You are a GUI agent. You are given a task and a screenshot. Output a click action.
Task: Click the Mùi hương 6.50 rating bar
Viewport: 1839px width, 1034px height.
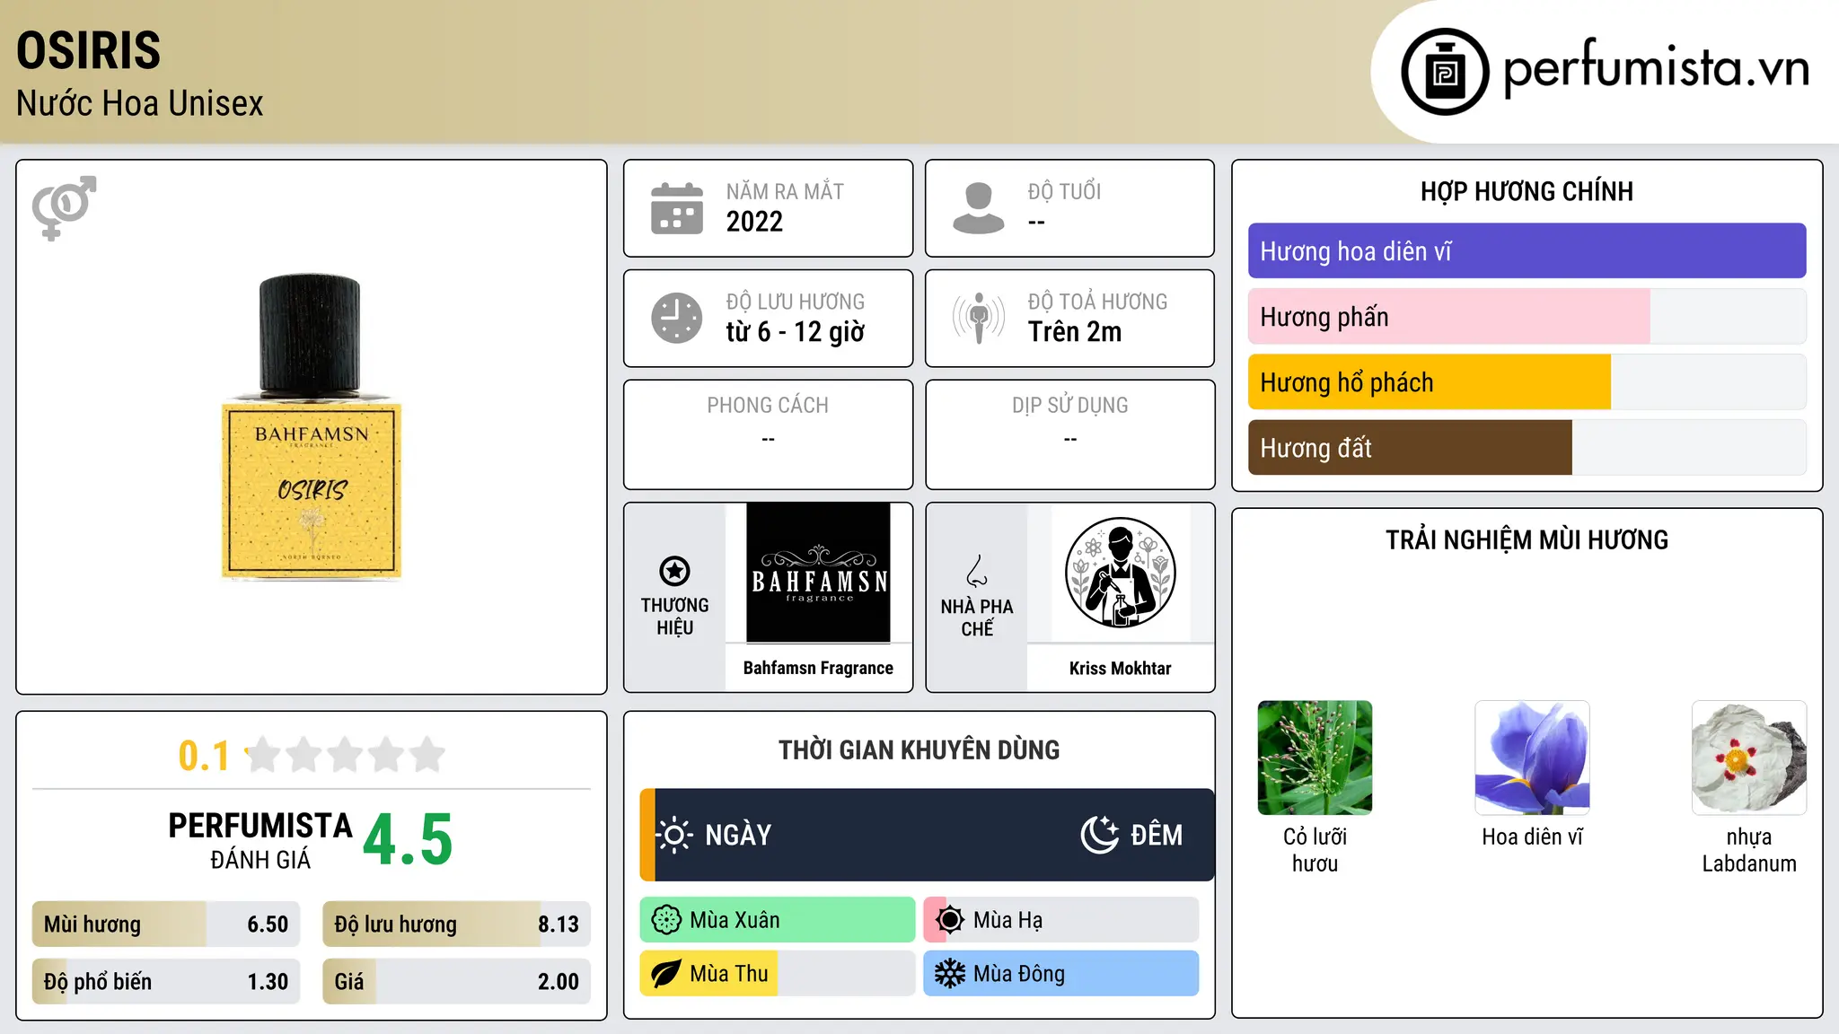(166, 924)
